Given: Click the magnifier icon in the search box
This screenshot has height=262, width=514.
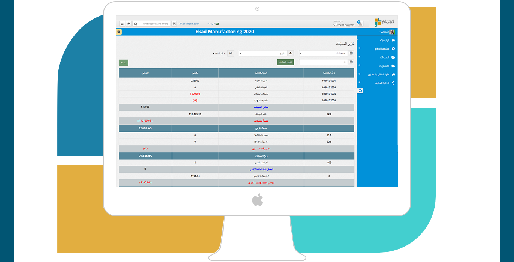Looking at the screenshot, I should pyautogui.click(x=135, y=24).
